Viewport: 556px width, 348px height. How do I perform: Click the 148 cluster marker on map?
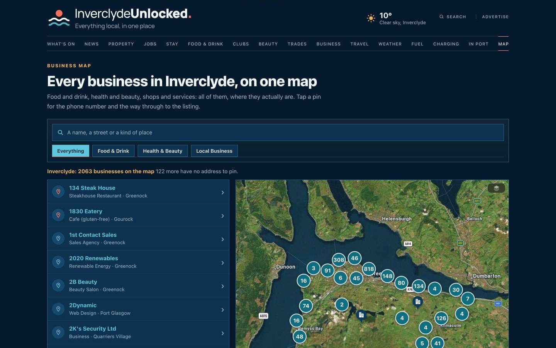click(x=387, y=276)
